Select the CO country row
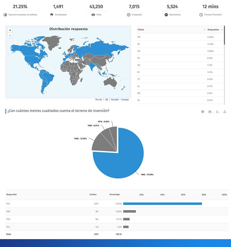 180,51
